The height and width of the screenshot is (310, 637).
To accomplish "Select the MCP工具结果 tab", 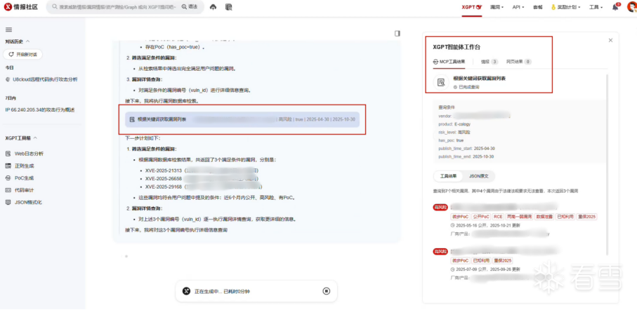I will point(449,62).
